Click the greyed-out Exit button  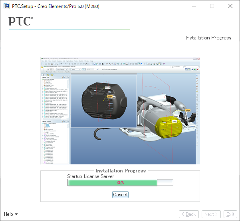(230, 214)
